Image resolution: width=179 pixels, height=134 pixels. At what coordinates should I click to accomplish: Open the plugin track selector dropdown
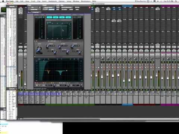[x=33, y=7]
